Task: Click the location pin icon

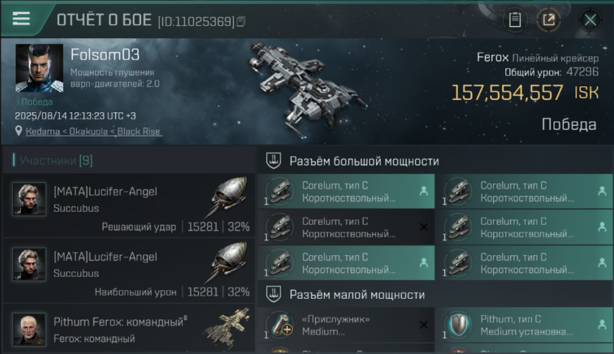Action: coord(19,132)
